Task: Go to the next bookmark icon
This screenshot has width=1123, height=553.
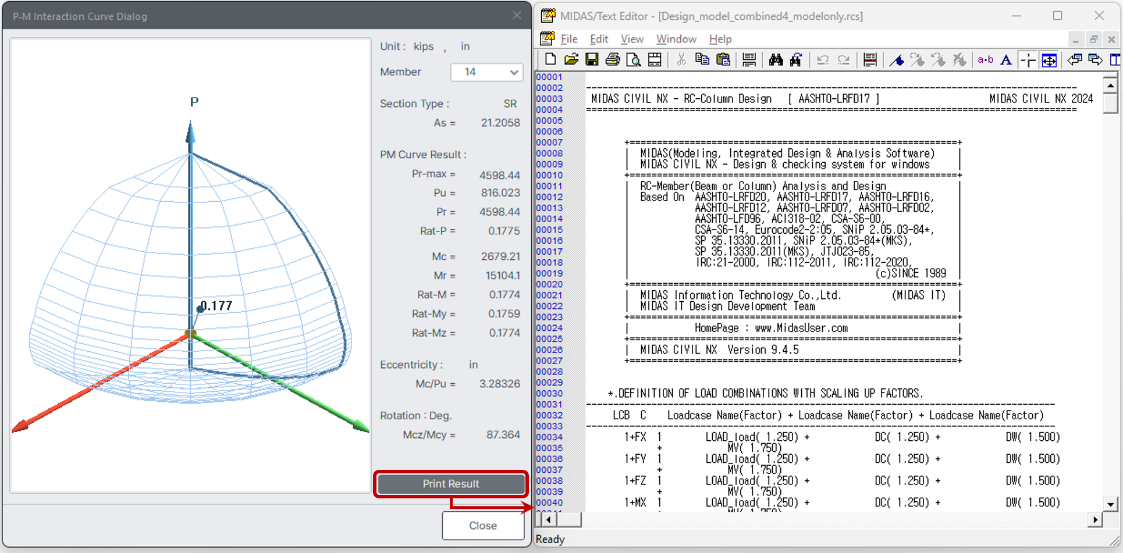Action: tap(918, 59)
